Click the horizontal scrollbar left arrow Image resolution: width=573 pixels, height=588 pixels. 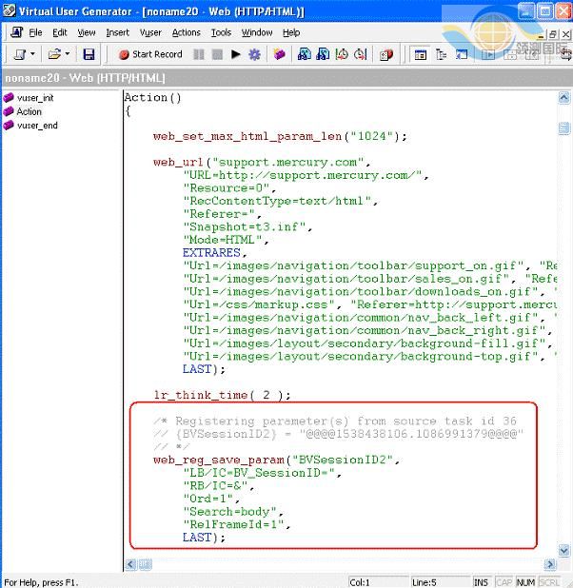pyautogui.click(x=130, y=564)
